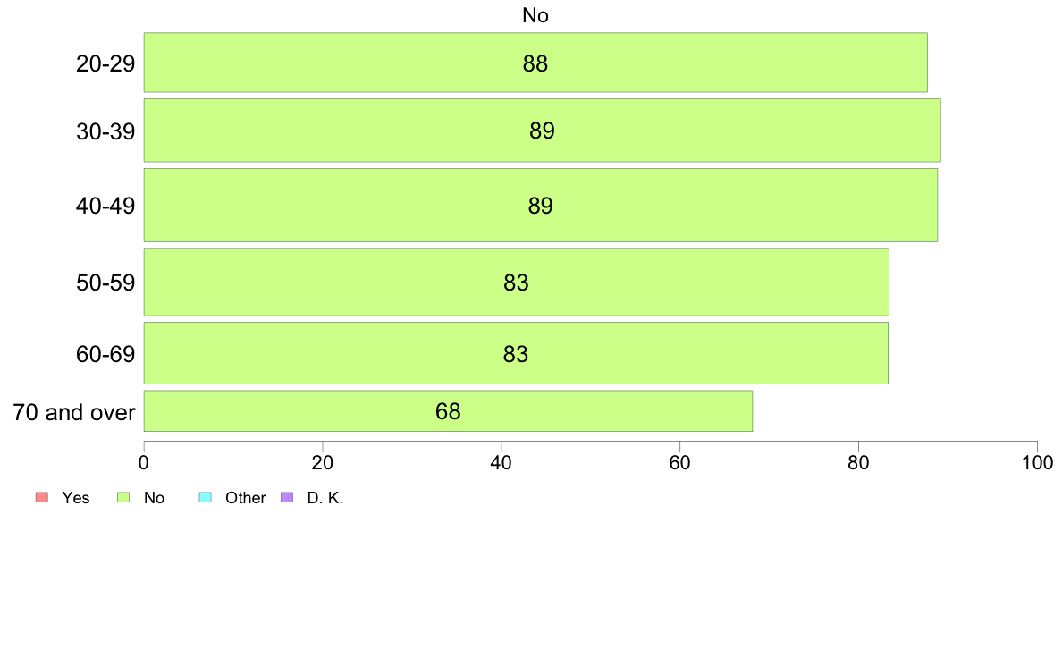Click the green No legend swatch
This screenshot has width=1062, height=658.
[x=123, y=497]
